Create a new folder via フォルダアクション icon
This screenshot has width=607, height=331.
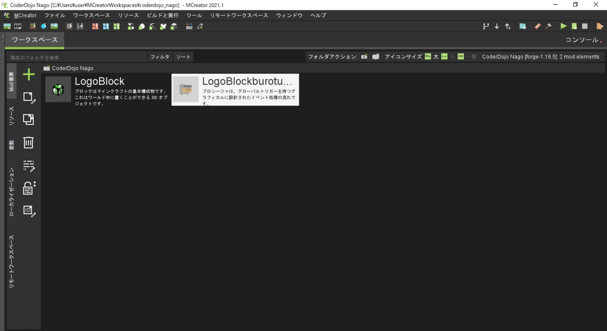[x=364, y=57]
